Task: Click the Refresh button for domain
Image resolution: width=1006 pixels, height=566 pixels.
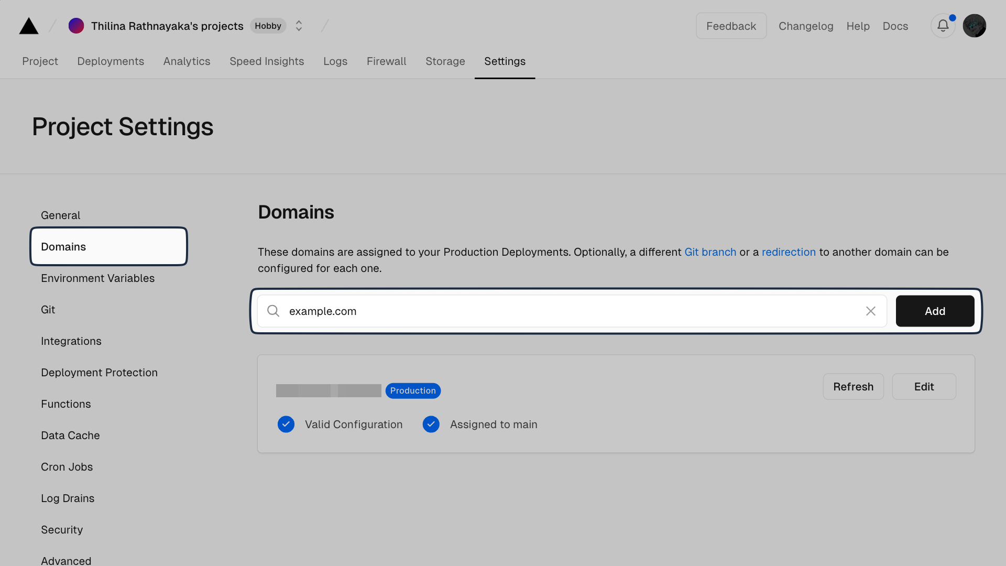Action: (x=854, y=386)
